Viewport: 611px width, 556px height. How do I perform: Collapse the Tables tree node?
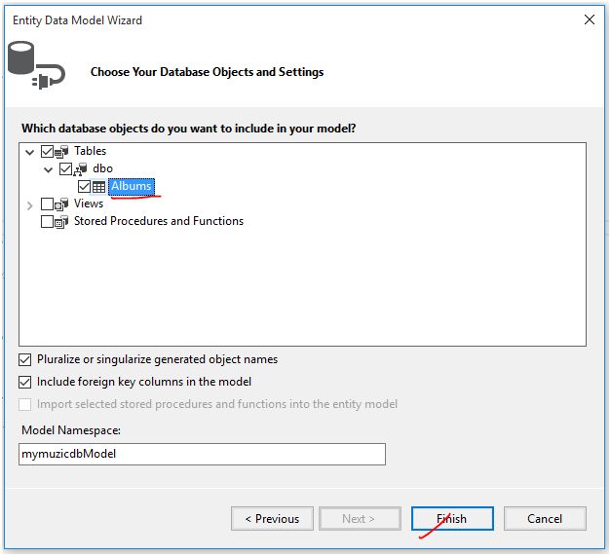click(x=27, y=152)
